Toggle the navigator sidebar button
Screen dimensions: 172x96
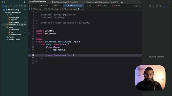tap(3, 2)
